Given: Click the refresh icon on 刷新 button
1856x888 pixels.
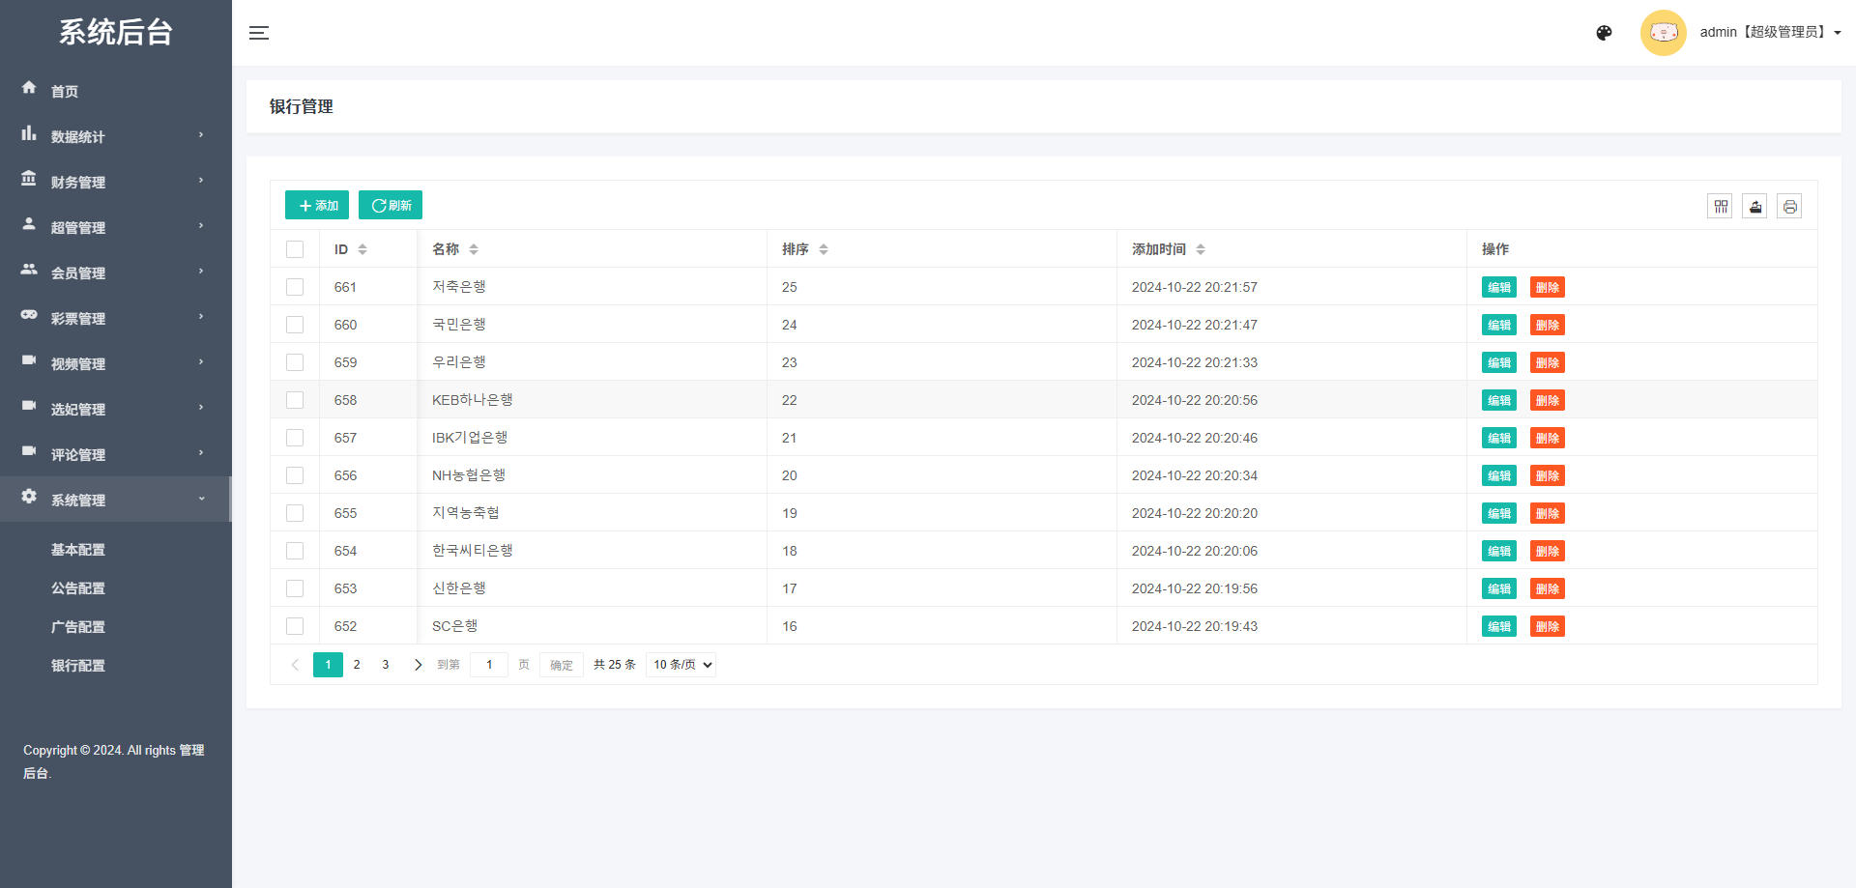Looking at the screenshot, I should click(378, 205).
